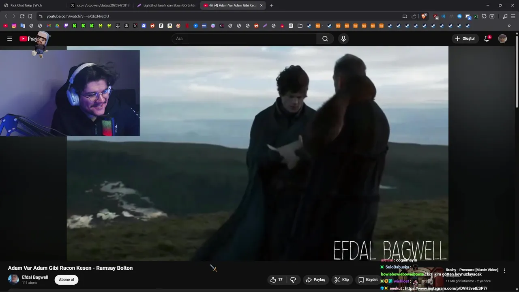
Task: Open Google Translate bookmark icon
Action: click(22, 26)
